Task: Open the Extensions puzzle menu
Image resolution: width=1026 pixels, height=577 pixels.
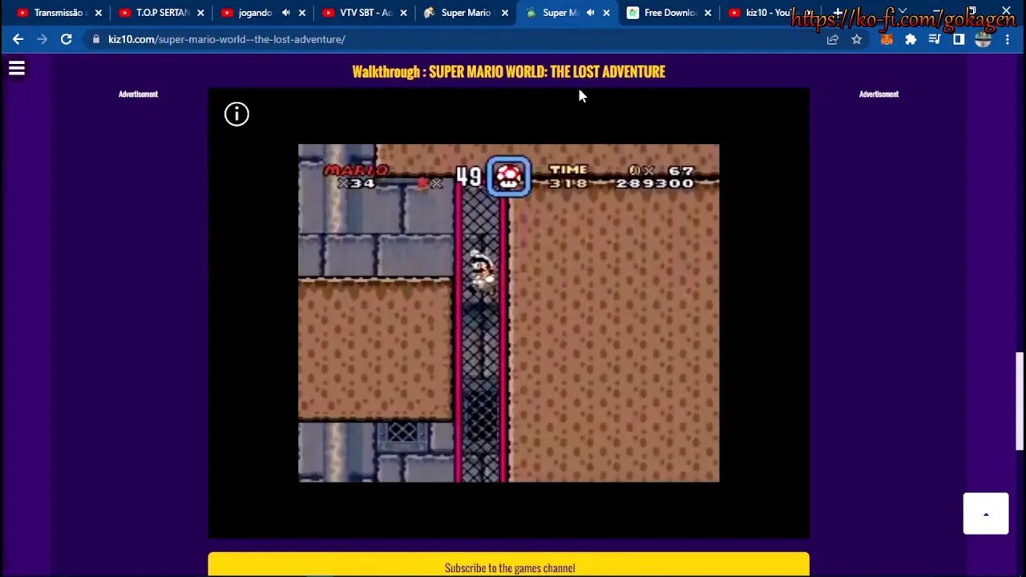Action: tap(911, 39)
